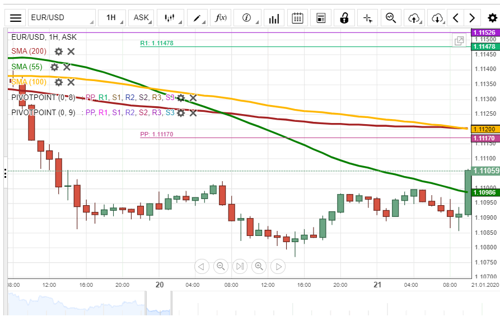Open the EUR/USD instrument selector
This screenshot has height=317, width=500.
[x=62, y=18]
